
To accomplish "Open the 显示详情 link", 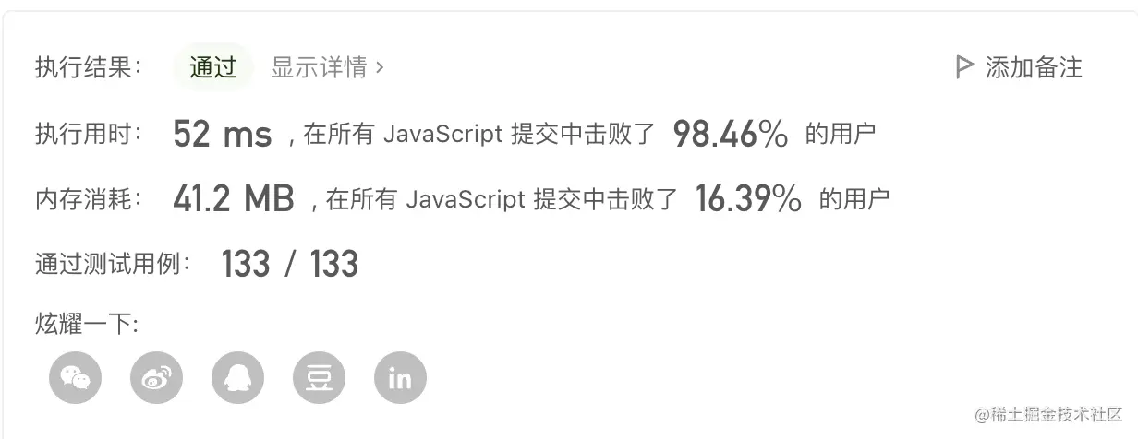I will click(319, 67).
